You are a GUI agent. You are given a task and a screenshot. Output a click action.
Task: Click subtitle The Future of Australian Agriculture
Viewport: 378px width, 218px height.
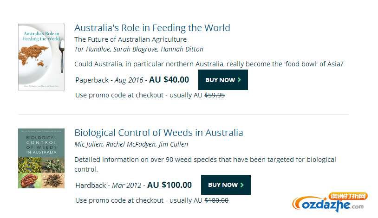130,39
